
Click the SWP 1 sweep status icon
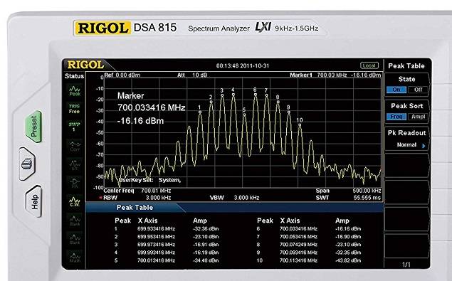(x=74, y=127)
